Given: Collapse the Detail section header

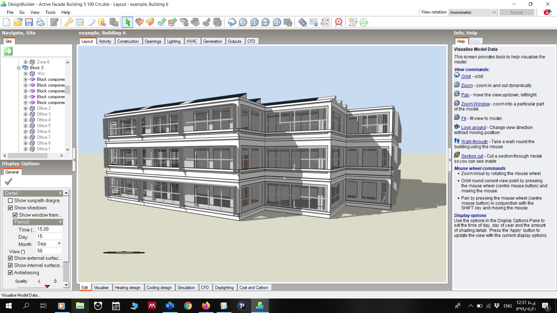Looking at the screenshot, I should pos(33,193).
